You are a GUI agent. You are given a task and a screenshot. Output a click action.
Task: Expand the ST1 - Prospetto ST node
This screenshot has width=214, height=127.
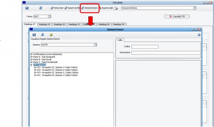point(35,67)
